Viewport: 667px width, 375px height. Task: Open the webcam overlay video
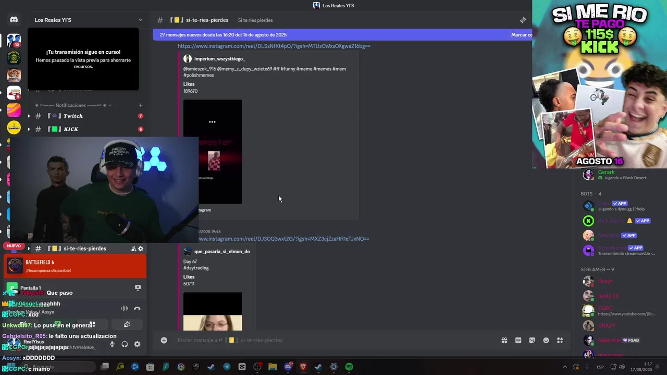(x=104, y=190)
